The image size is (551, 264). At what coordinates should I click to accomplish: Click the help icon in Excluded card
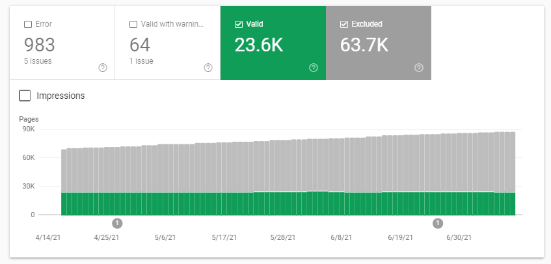[419, 68]
